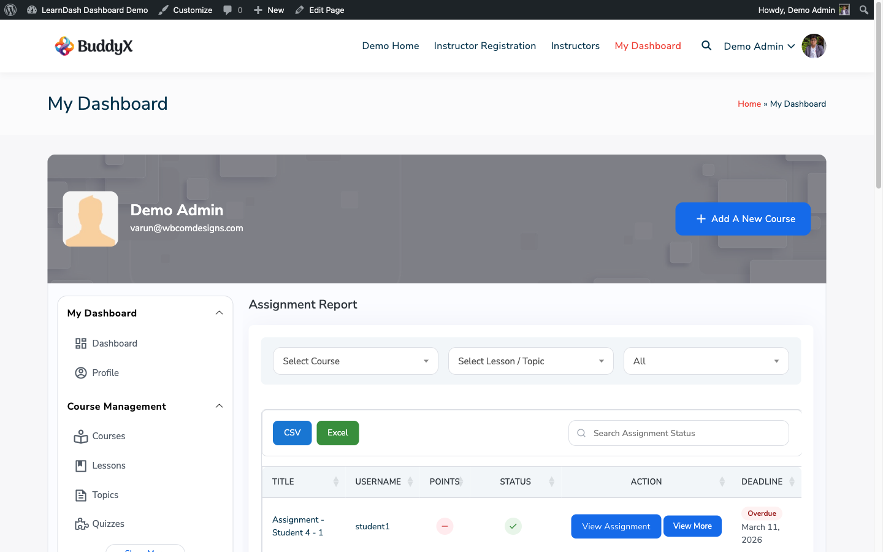
Task: Select Instructors in the navigation menu
Action: (575, 45)
